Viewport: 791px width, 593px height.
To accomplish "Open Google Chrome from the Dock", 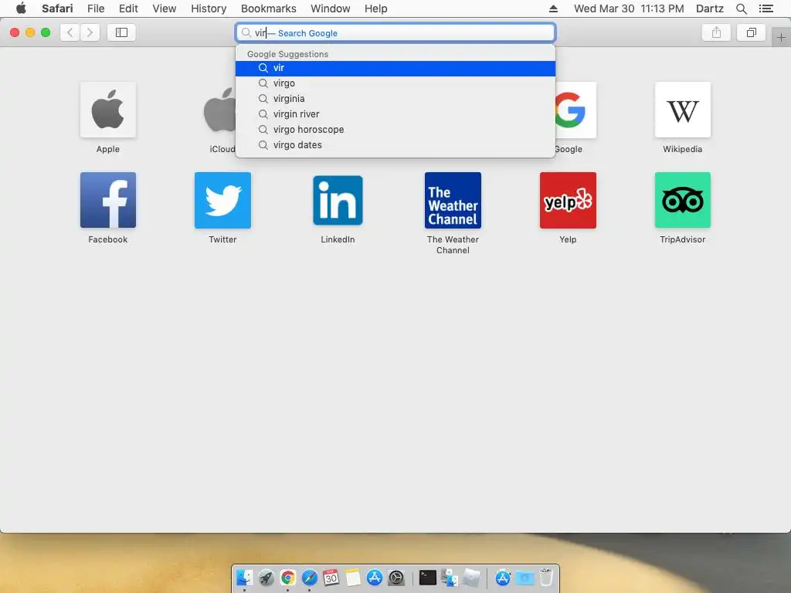I will [288, 578].
